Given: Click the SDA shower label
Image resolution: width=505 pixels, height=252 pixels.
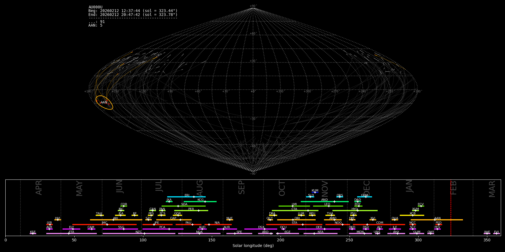Looking at the screenshot, I should tap(184, 204).
